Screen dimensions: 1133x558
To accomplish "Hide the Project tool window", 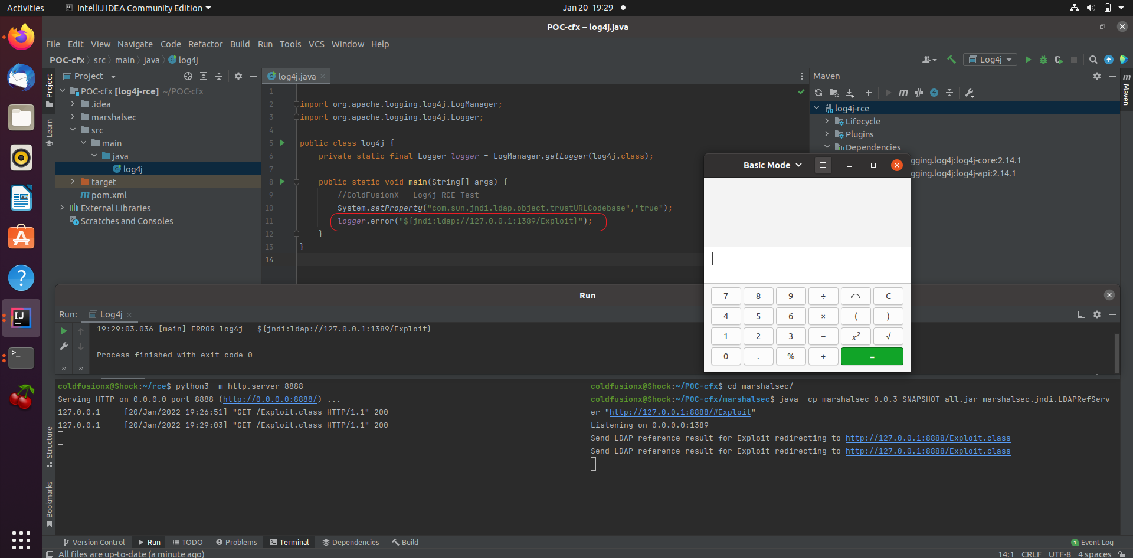I will pos(254,76).
